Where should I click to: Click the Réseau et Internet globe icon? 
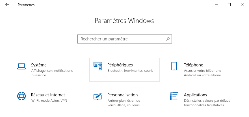pyautogui.click(x=21, y=96)
